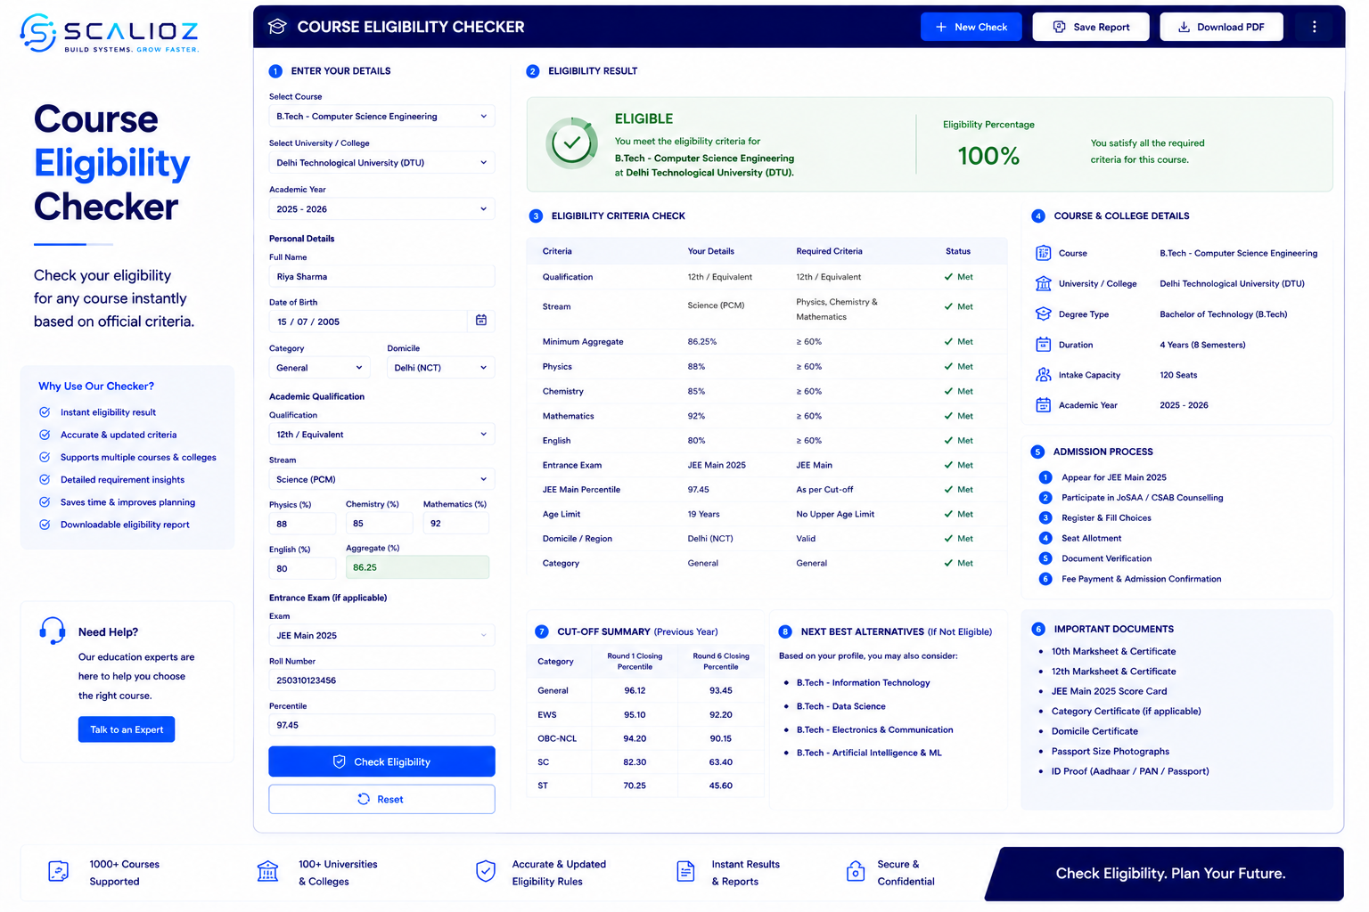Click the JEE Main Percentile criteria row label
Image resolution: width=1369 pixels, height=912 pixels.
click(x=581, y=490)
